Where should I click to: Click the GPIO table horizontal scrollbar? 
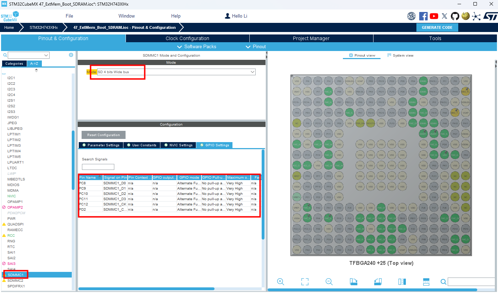tap(146, 289)
